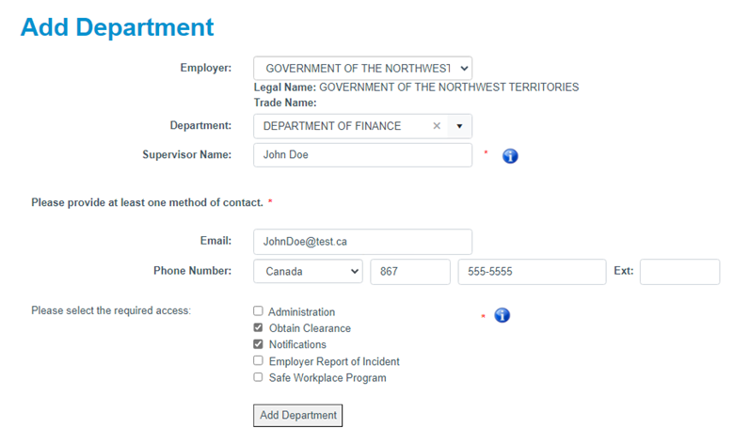Focus the Email input field
Viewport: 734px width, 444px height.
tap(362, 241)
